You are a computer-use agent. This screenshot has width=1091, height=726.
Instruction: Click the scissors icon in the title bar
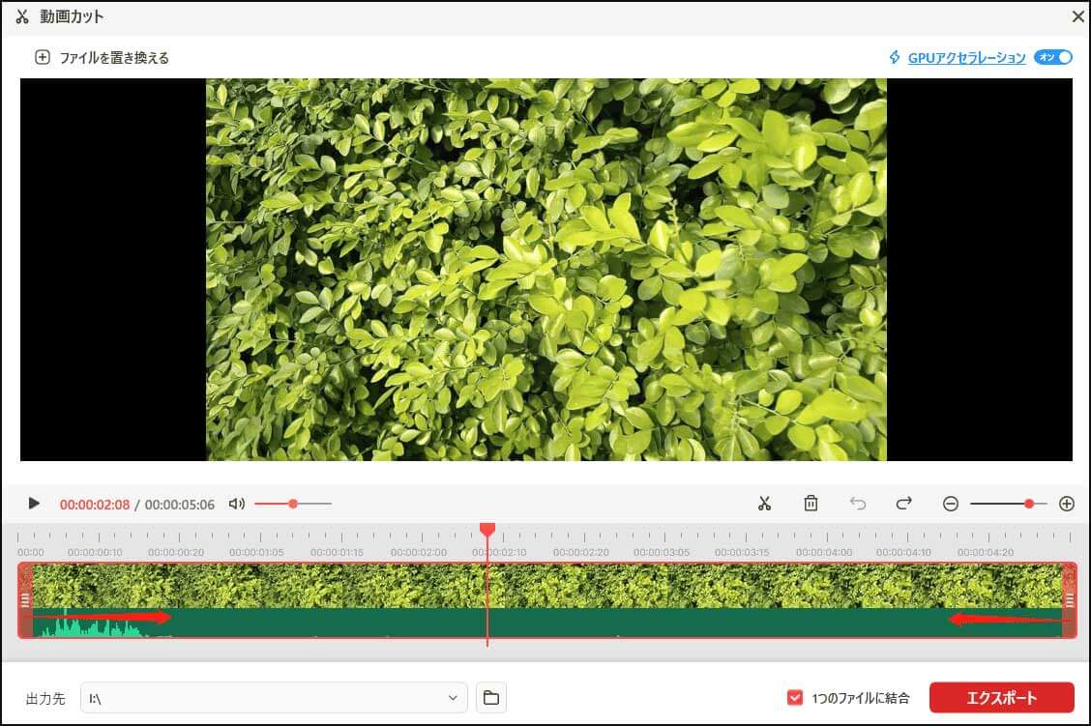22,16
